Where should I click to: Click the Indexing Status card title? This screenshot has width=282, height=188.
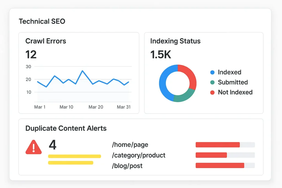coord(175,41)
